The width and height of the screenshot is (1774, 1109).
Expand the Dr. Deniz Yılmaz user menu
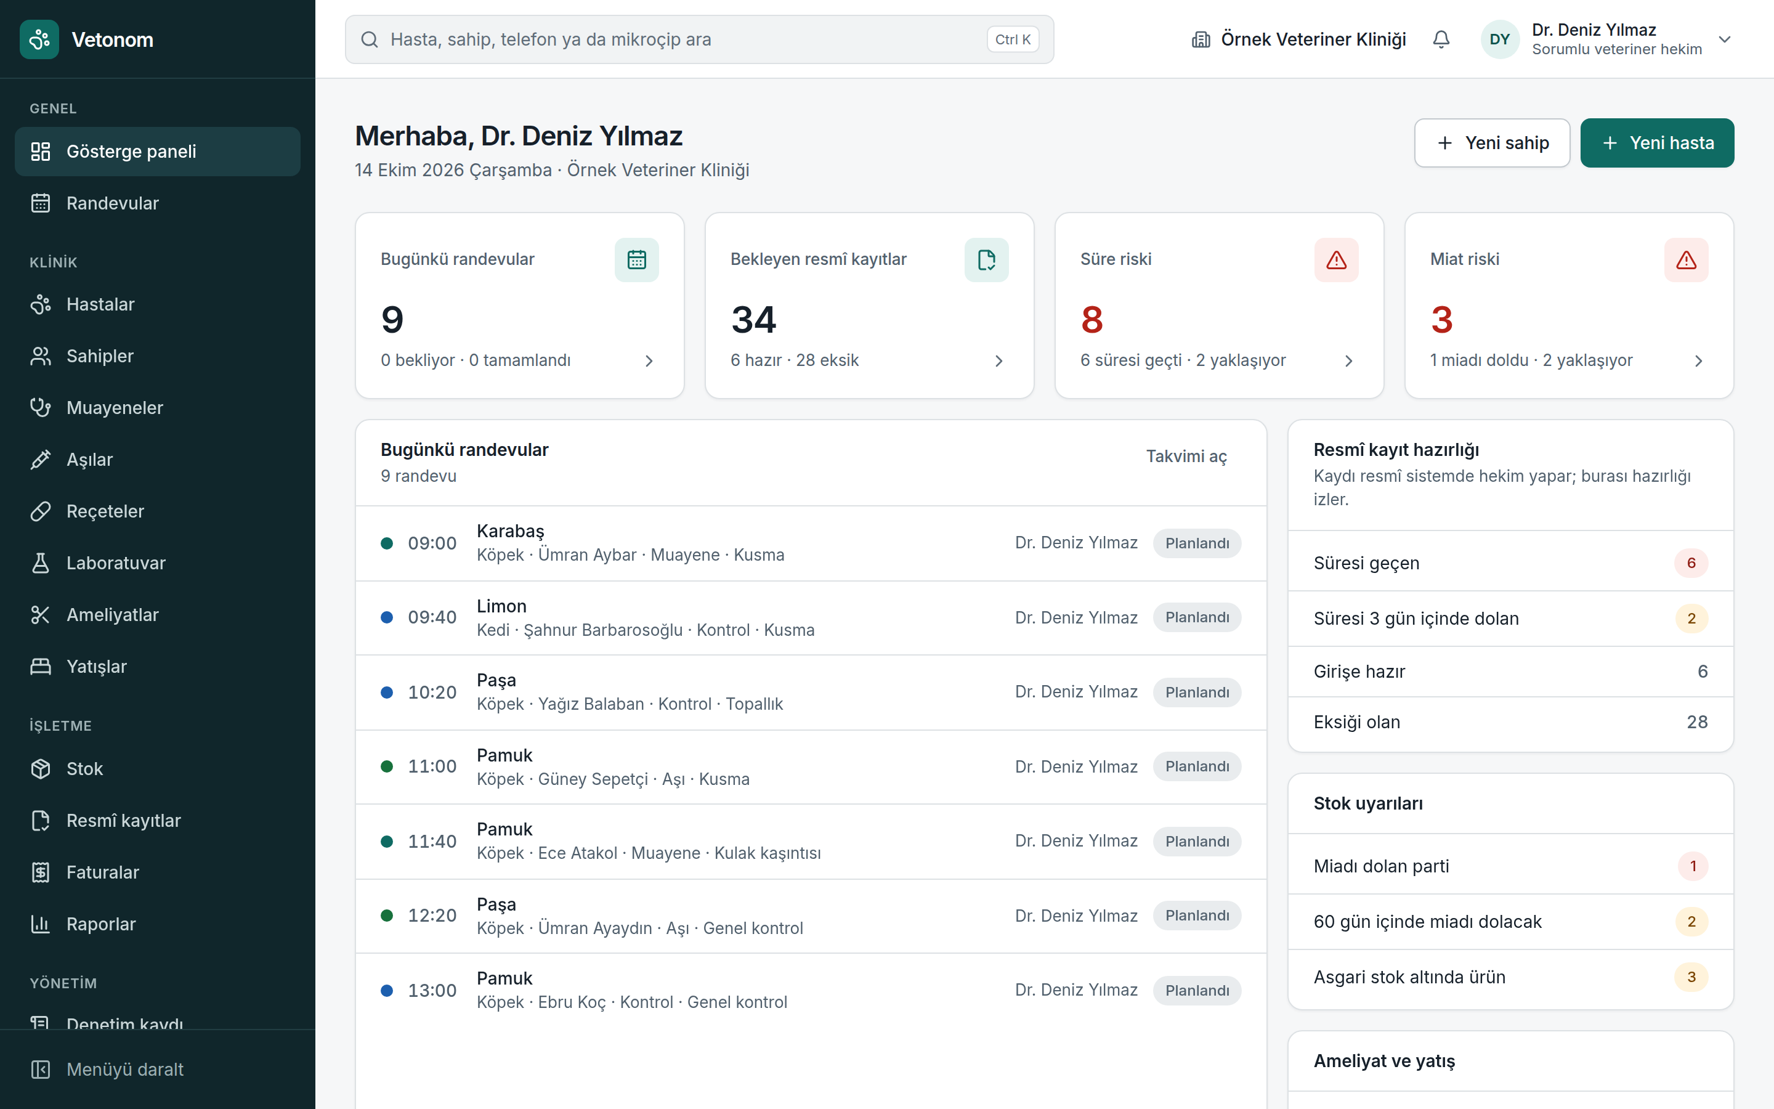[x=1725, y=39]
